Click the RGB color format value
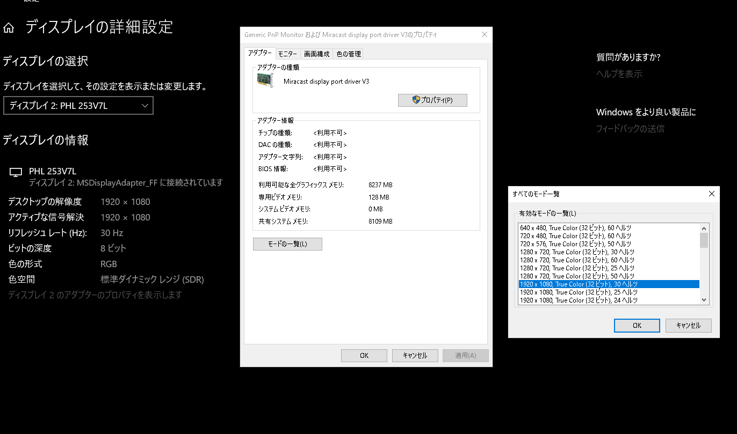 pyautogui.click(x=109, y=264)
